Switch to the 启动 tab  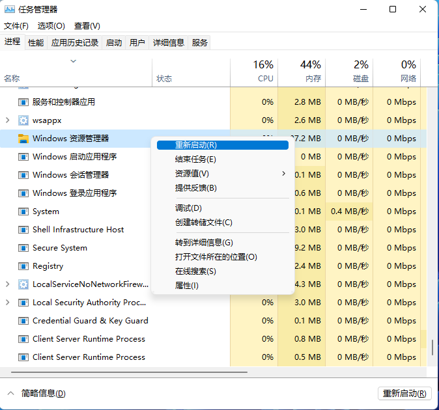click(x=114, y=42)
